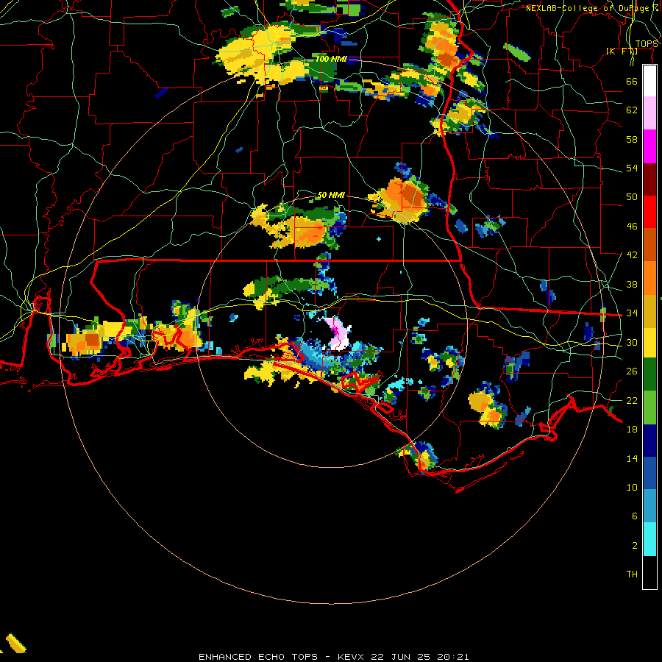Click the '30' legend label

click(632, 342)
